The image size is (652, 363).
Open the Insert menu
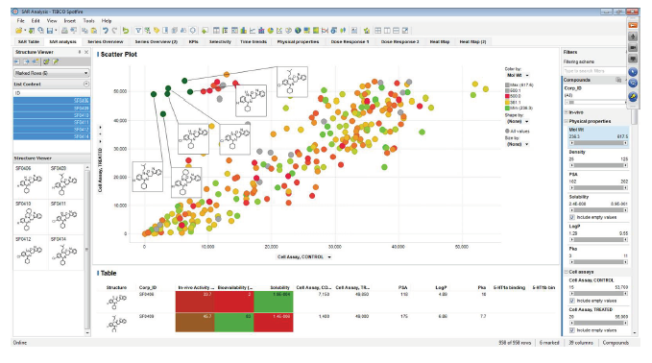point(69,21)
